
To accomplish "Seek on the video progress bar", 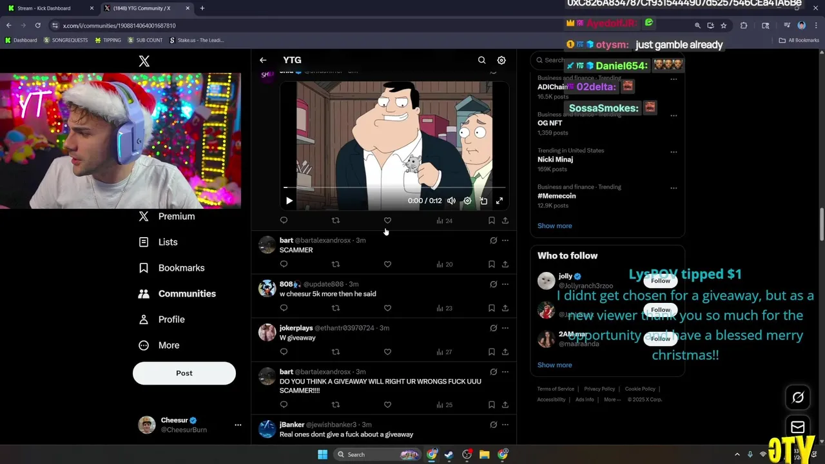I will coord(394,188).
